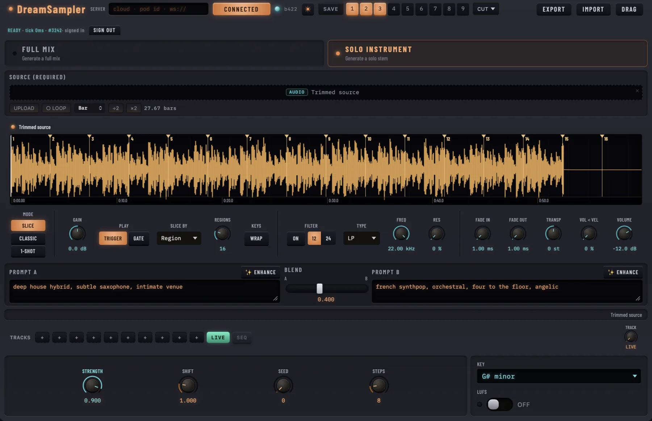Click the FREQ knob

[x=401, y=234]
